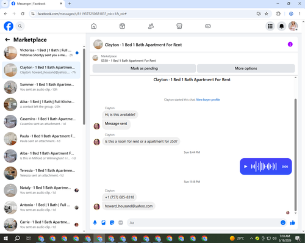Click the howard_housand@yahoo.com message
Viewport: 305px width, 243px height.
[129, 206]
